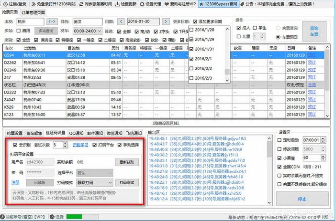Uncheck 小黑屋 checkbox
Viewport: 335px width, 221px height.
pos(279,158)
